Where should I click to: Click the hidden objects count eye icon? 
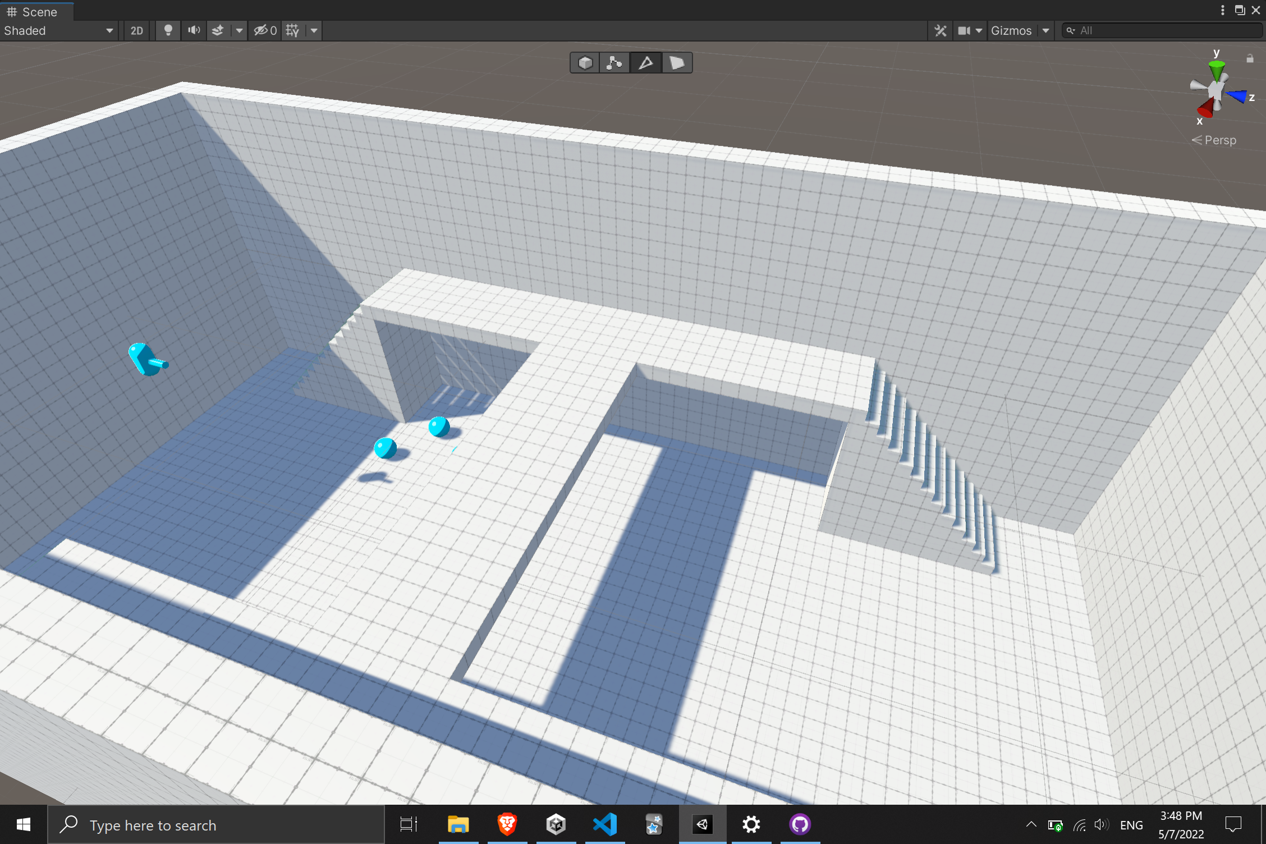point(264,30)
